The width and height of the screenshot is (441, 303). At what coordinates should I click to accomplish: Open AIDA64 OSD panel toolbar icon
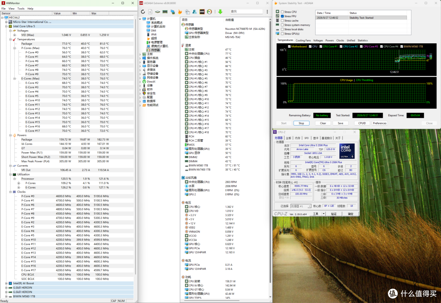click(202, 11)
